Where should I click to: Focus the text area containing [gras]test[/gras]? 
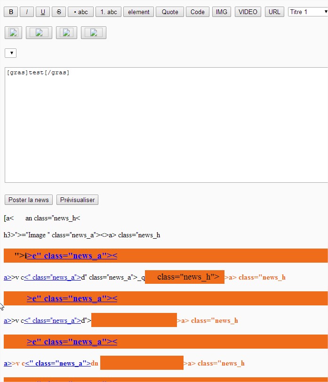(x=167, y=125)
